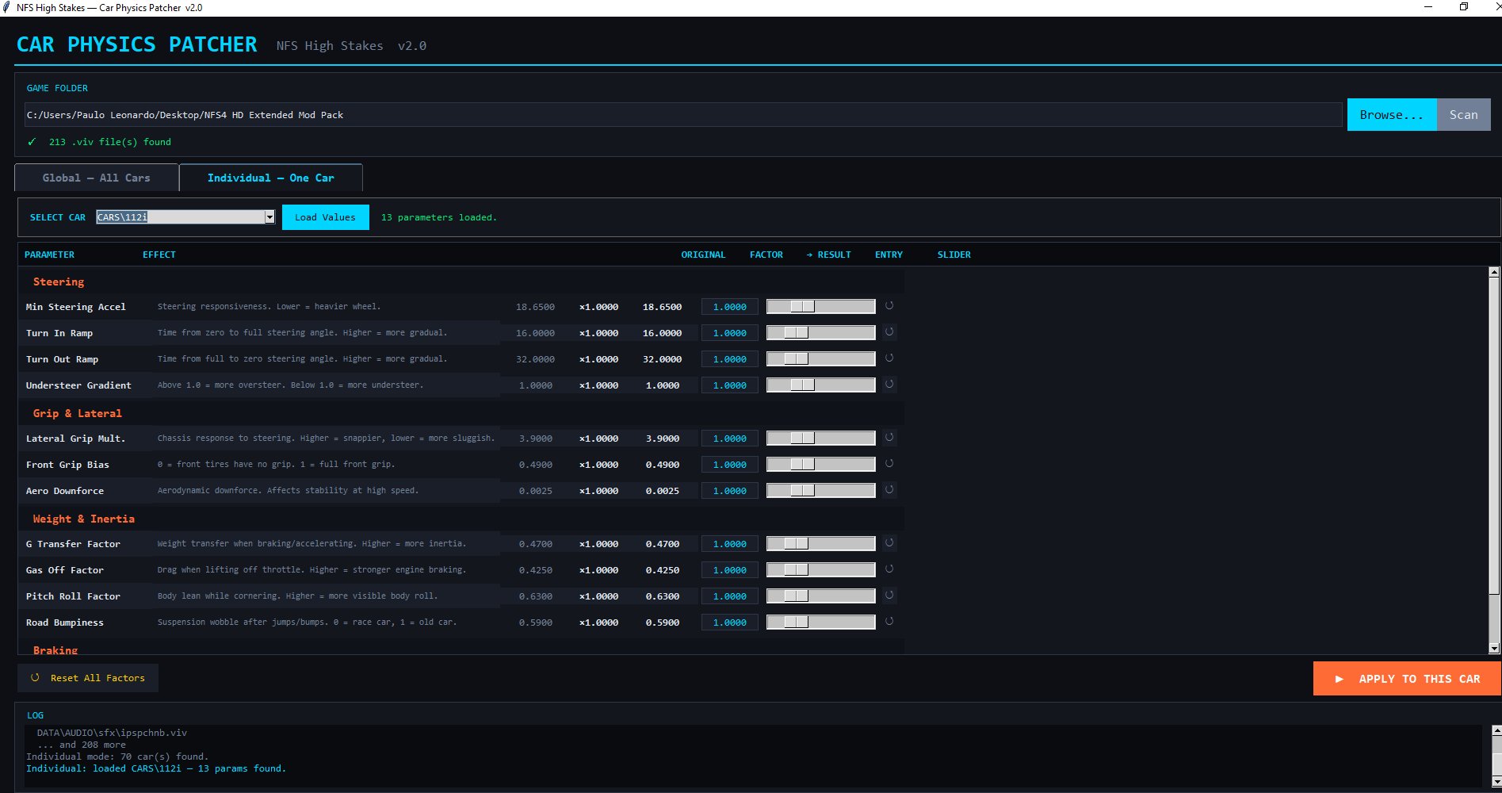Image resolution: width=1502 pixels, height=793 pixels.
Task: Click Apply To This Car button
Action: [x=1407, y=679]
